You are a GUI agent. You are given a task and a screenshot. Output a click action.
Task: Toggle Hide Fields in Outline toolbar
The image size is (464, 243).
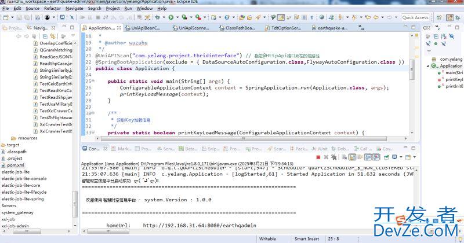[x=451, y=36]
